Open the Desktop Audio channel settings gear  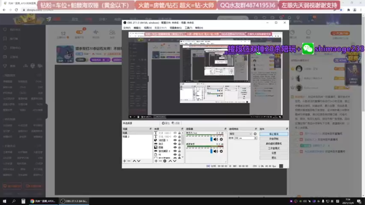point(221,151)
